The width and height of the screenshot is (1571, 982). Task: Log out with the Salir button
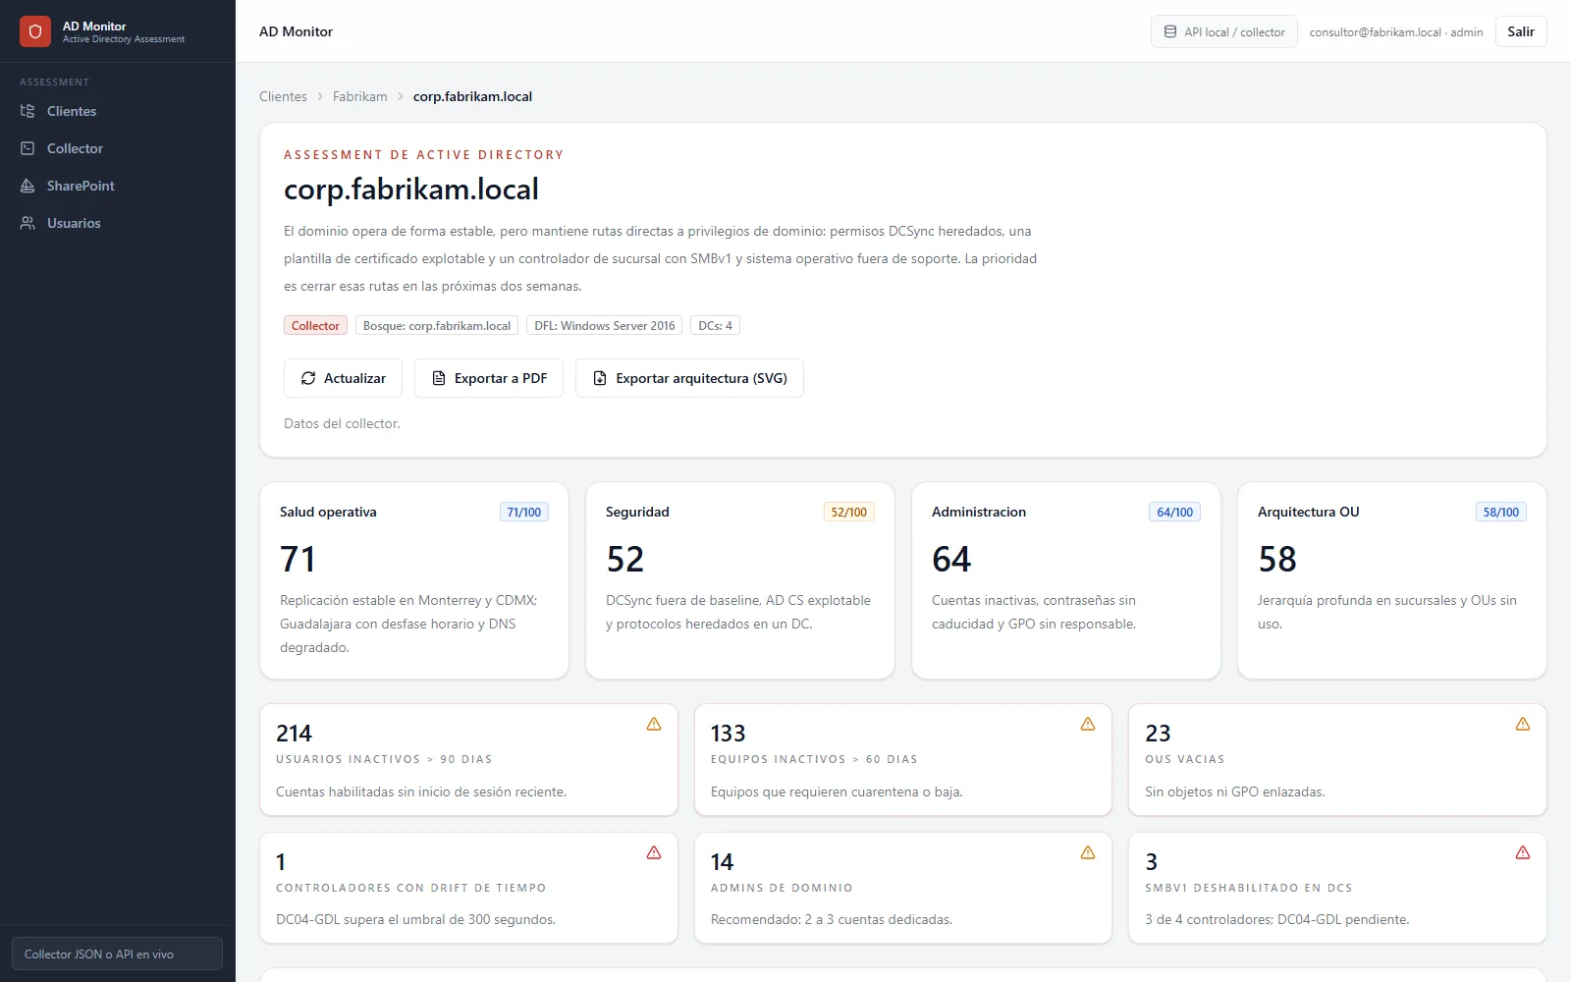[x=1521, y=31]
